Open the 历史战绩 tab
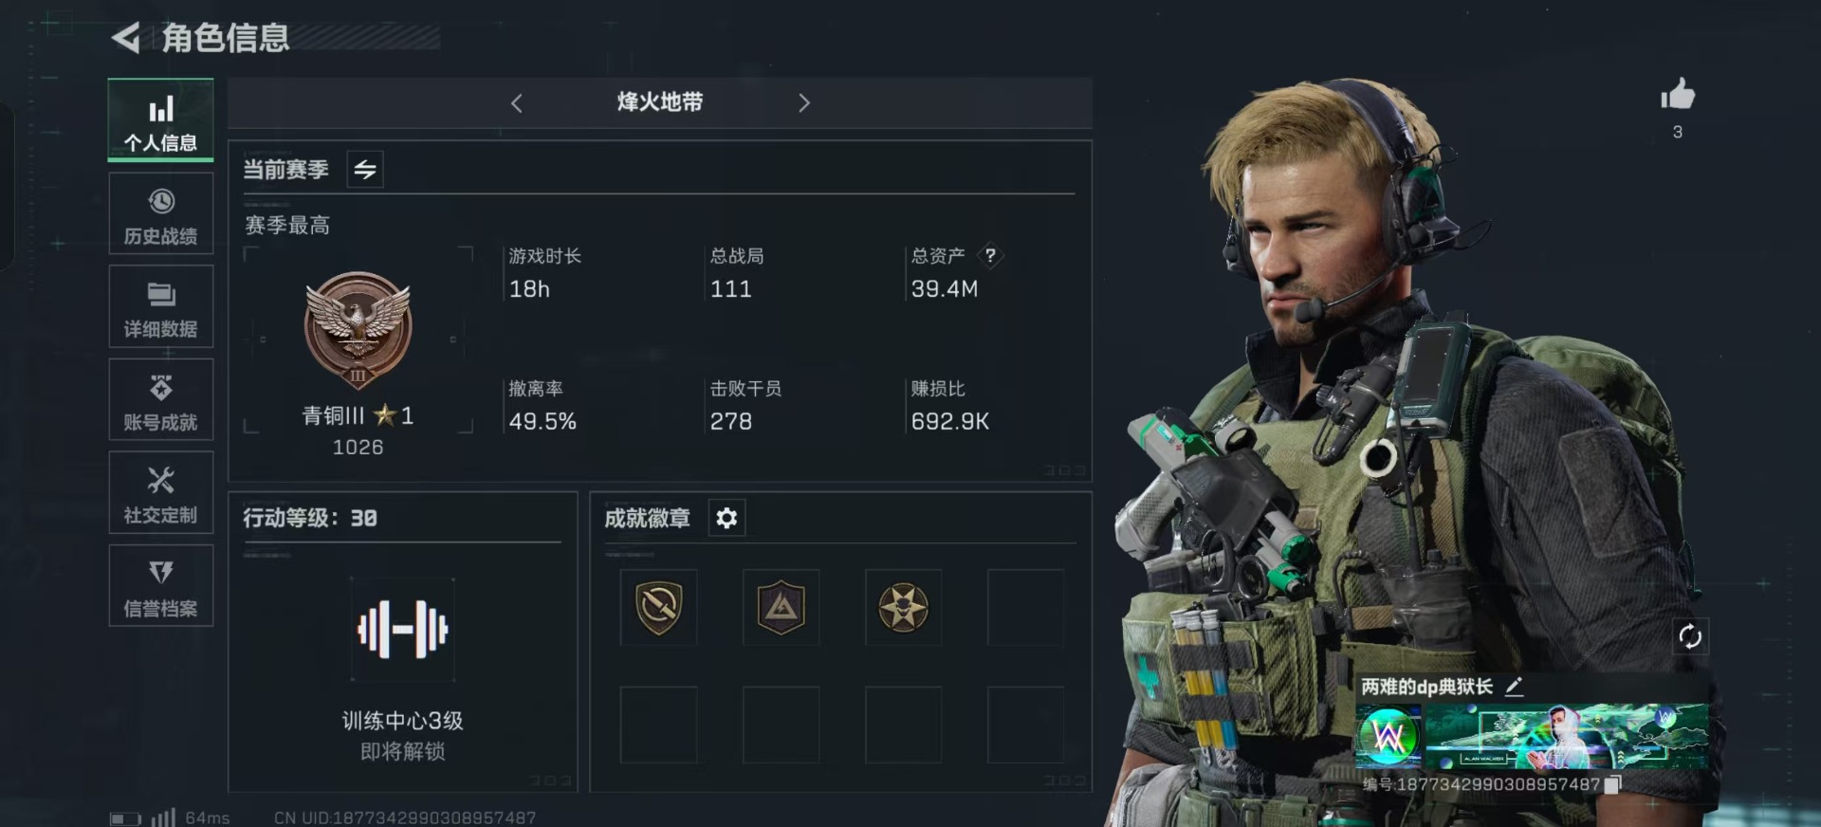The height and width of the screenshot is (827, 1821). click(161, 214)
